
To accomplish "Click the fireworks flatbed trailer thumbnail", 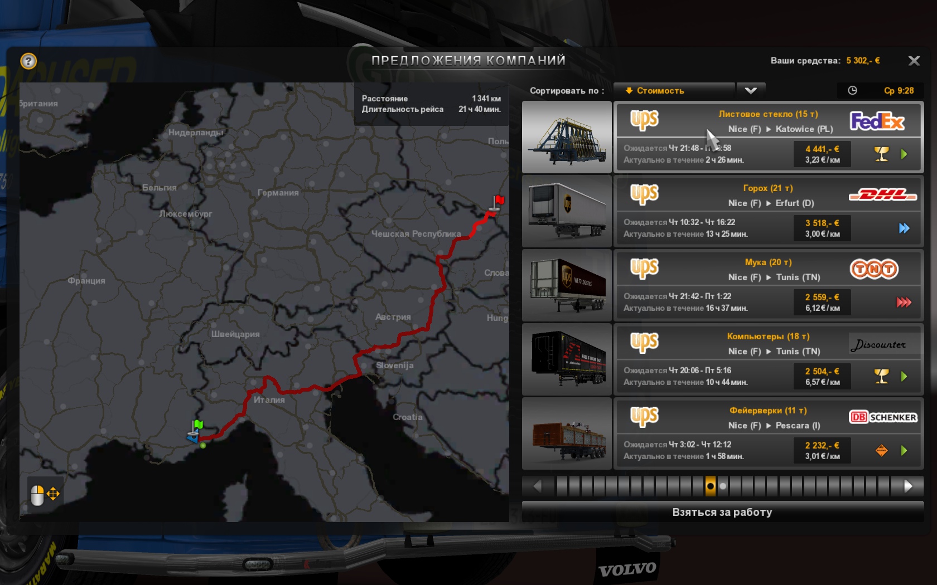I will click(x=567, y=433).
